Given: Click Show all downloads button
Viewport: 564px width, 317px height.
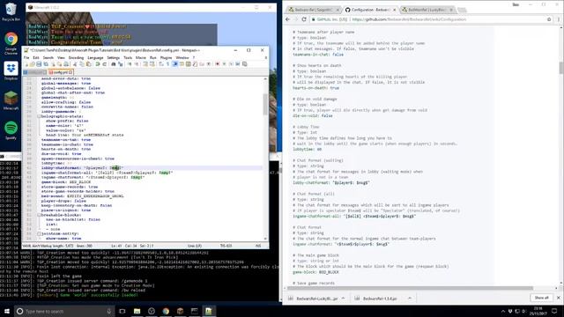Looking at the screenshot, I should click(x=541, y=298).
